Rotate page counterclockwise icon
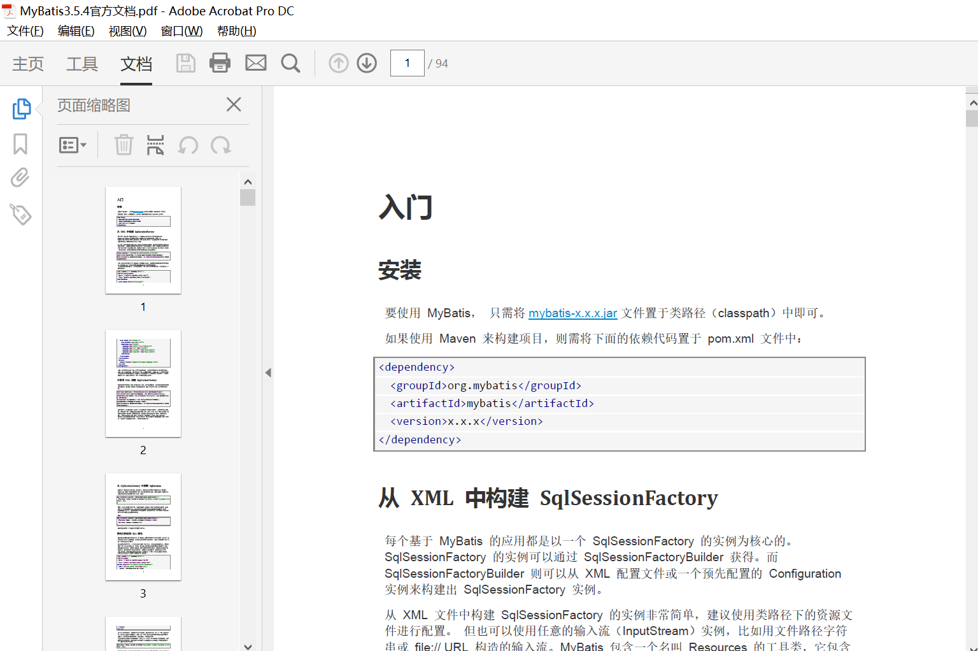Image resolution: width=978 pixels, height=651 pixels. (188, 145)
